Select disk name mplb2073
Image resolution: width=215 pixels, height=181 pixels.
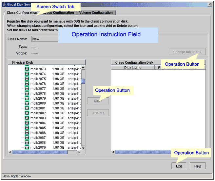(38, 69)
